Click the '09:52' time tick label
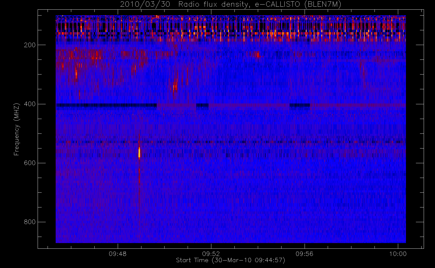This screenshot has width=435, height=268. click(x=211, y=254)
